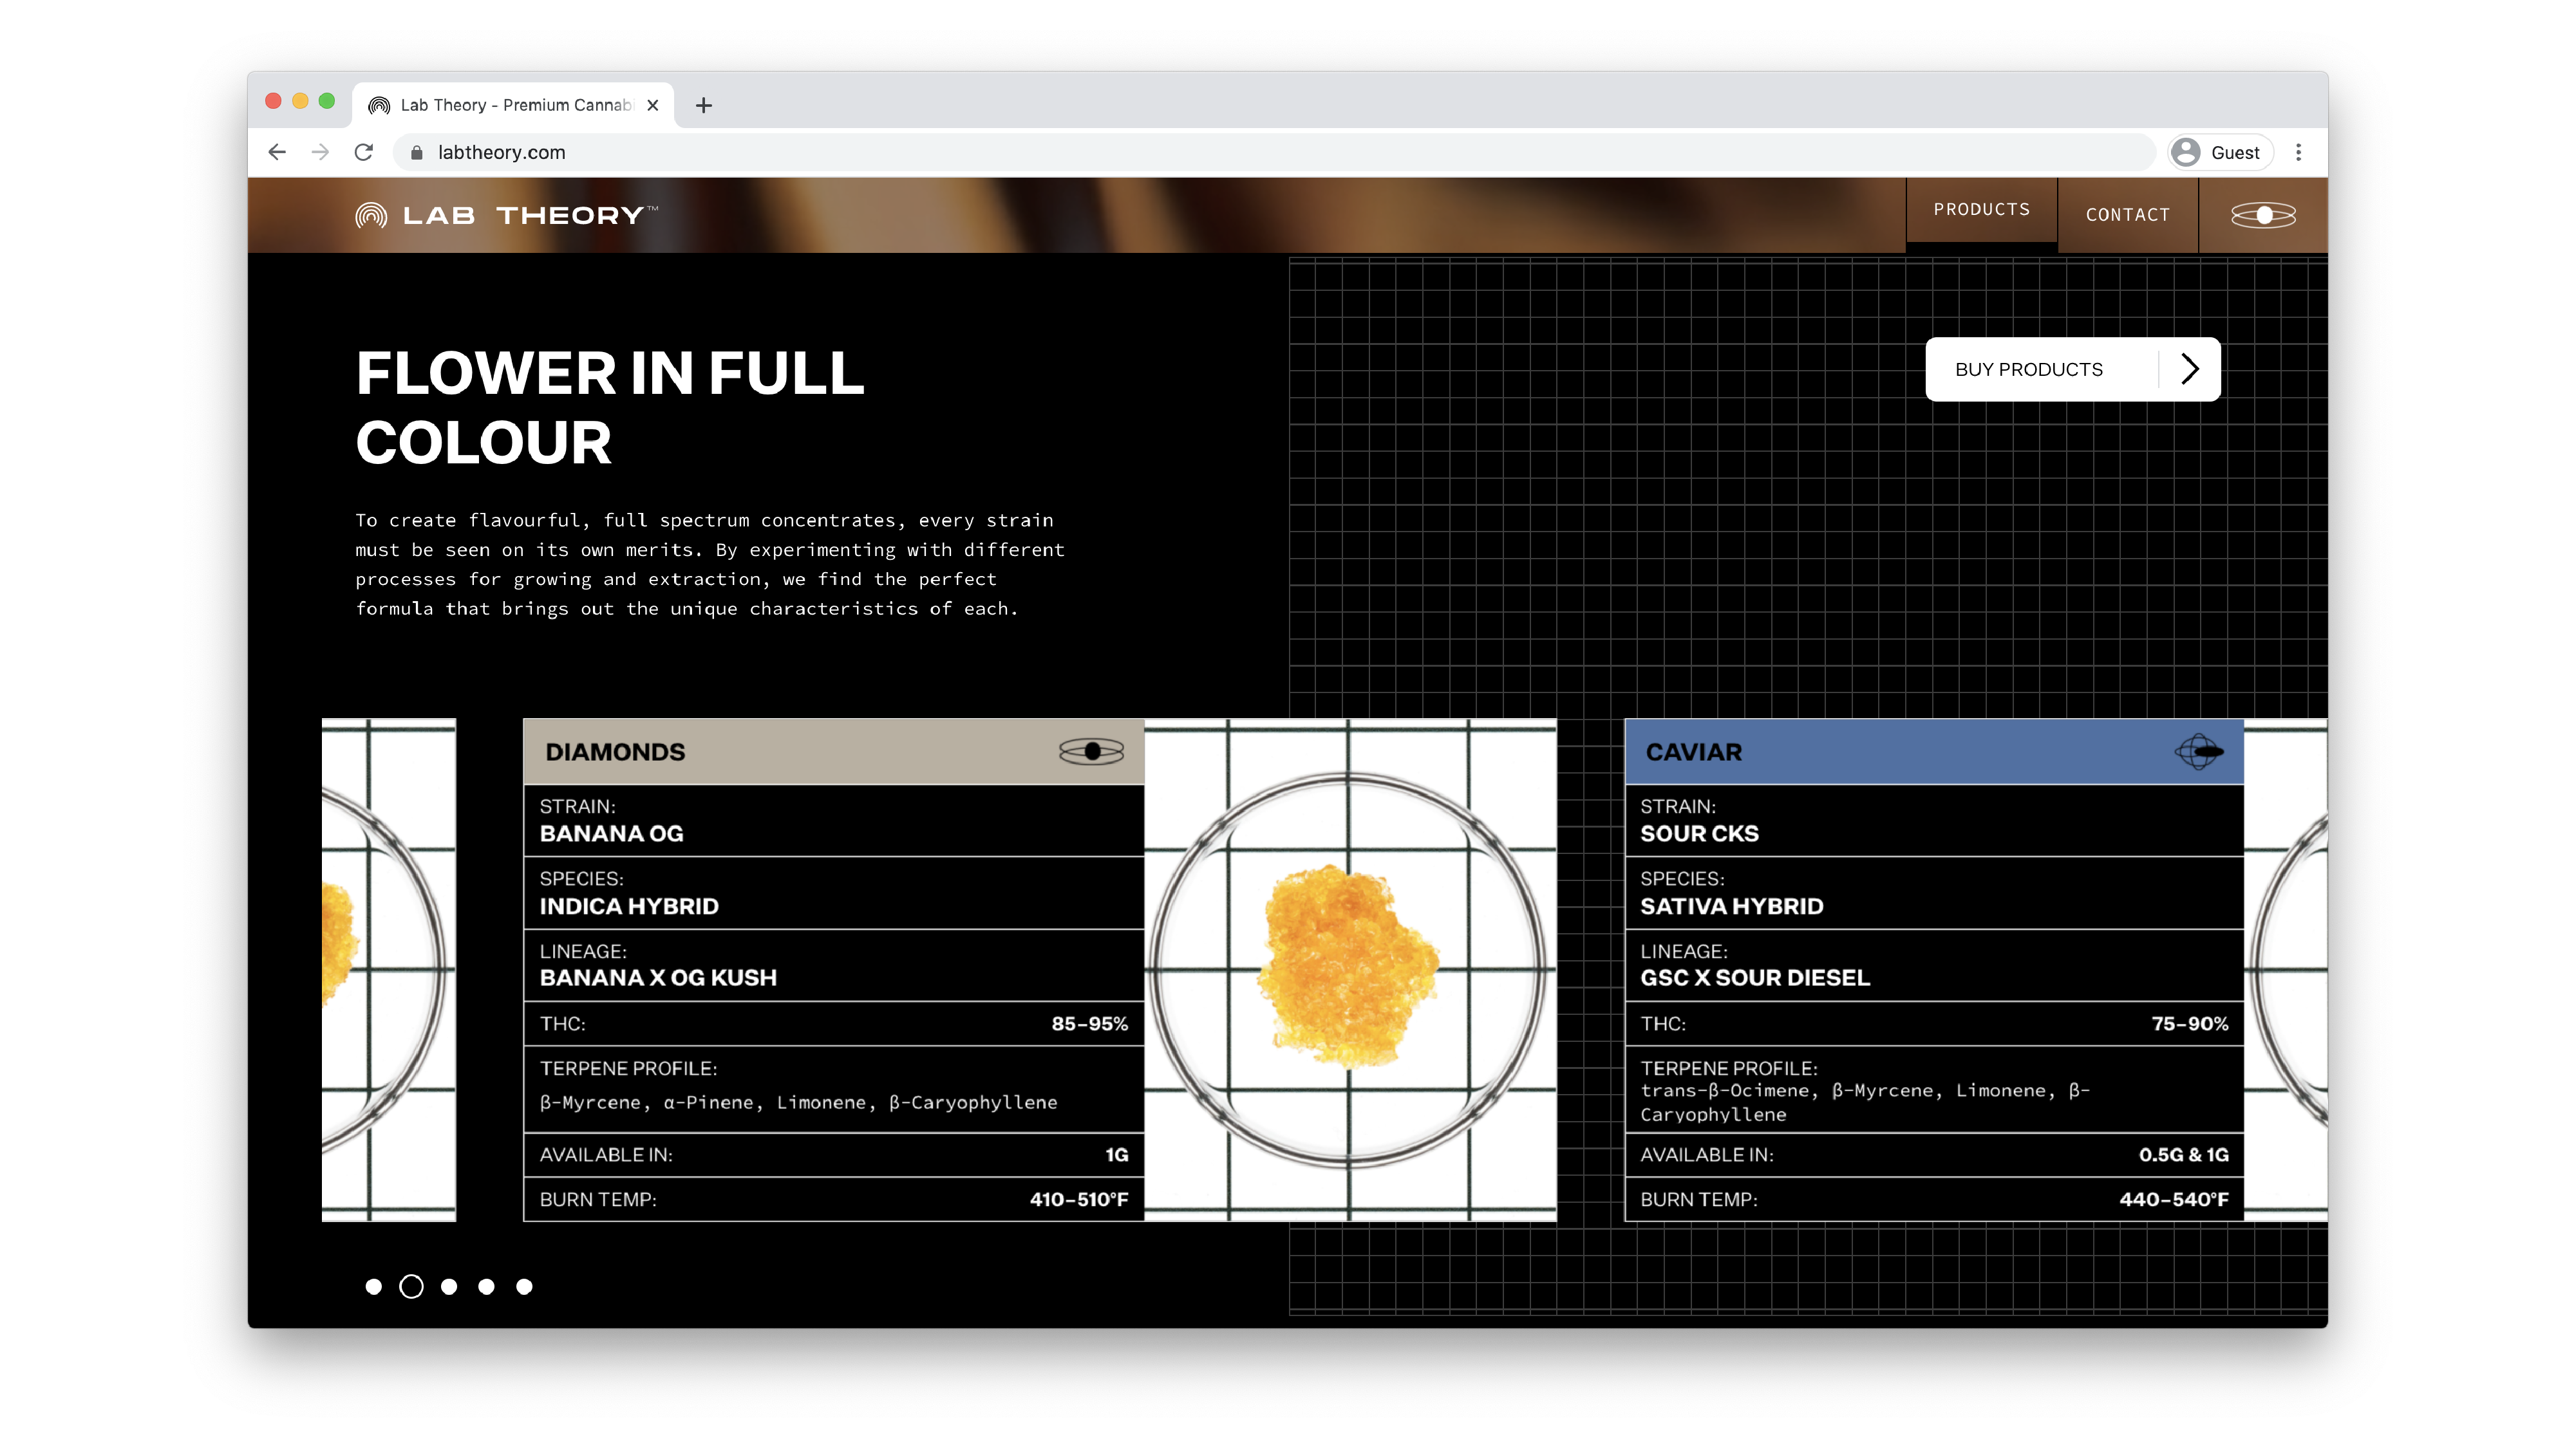
Task: Click the Diamonds concentrate dish image
Action: coord(1350,969)
